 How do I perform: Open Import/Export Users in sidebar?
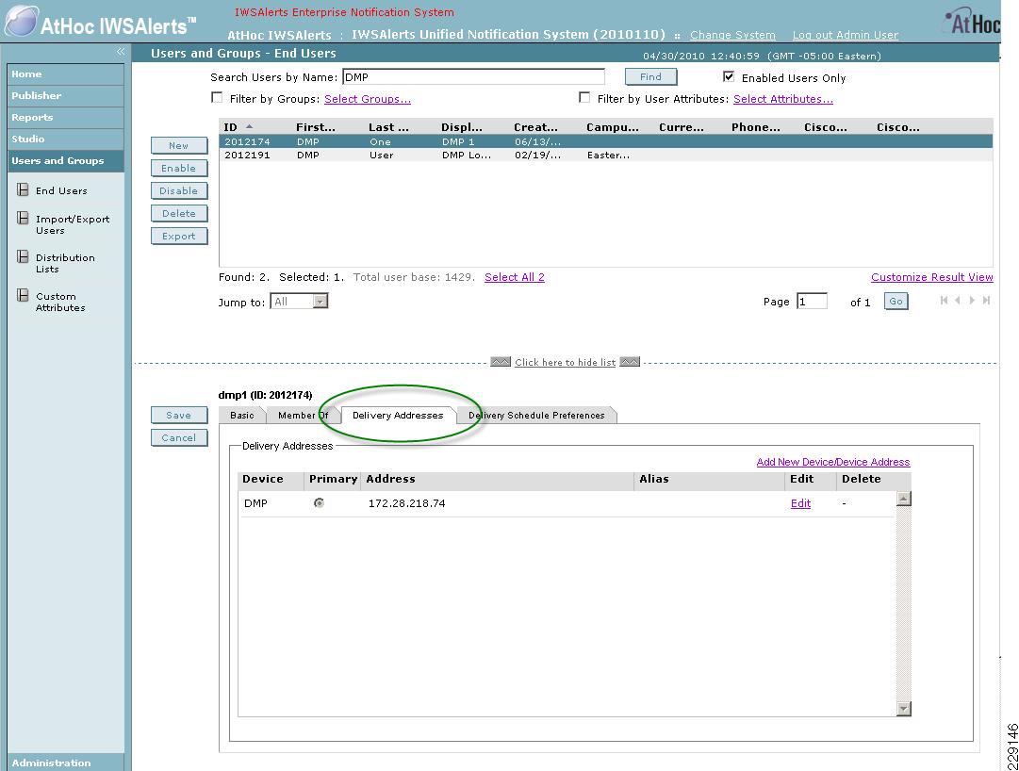(x=73, y=224)
